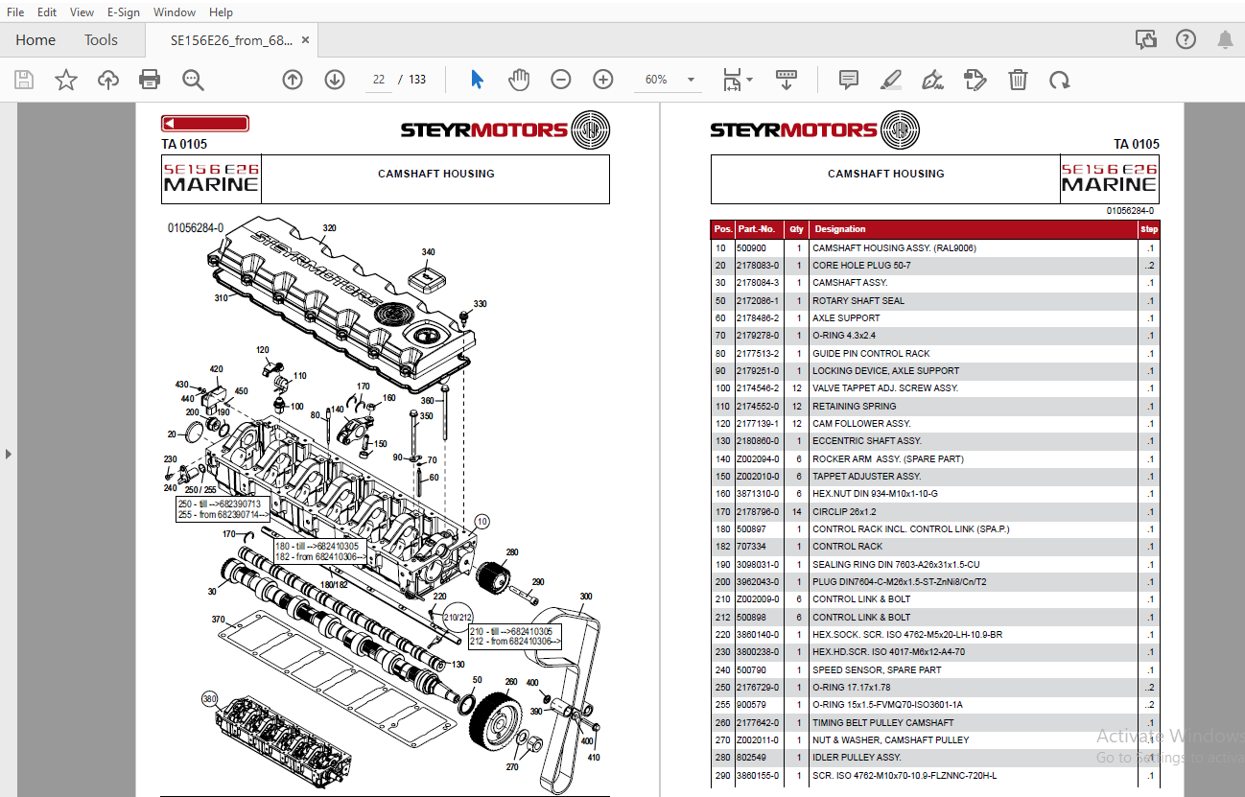Open the Help question mark icon

point(1186,39)
